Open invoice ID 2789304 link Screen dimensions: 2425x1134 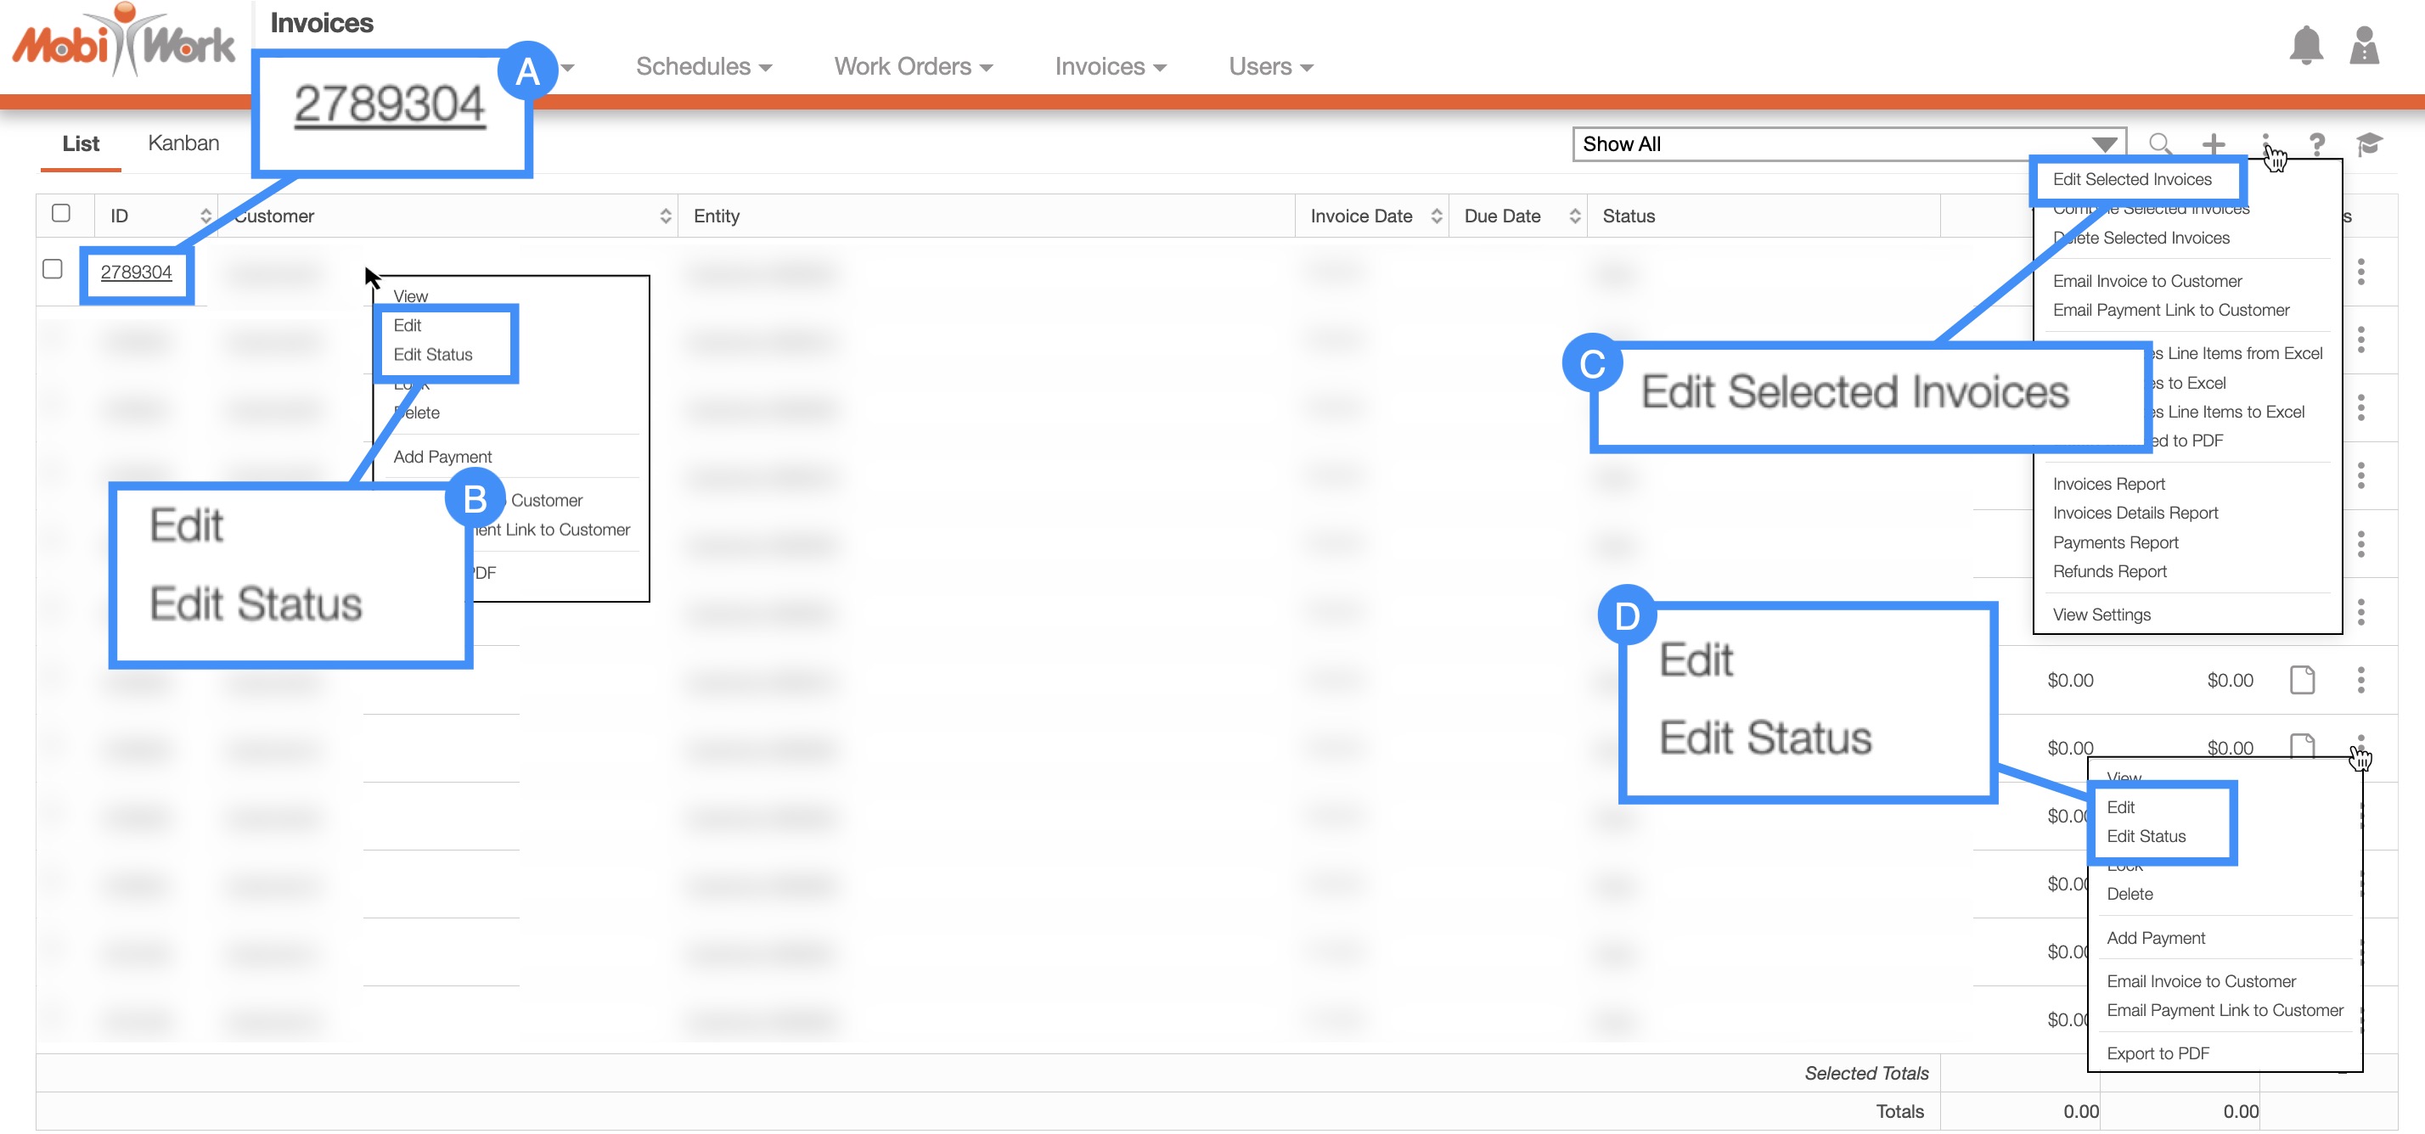[137, 272]
